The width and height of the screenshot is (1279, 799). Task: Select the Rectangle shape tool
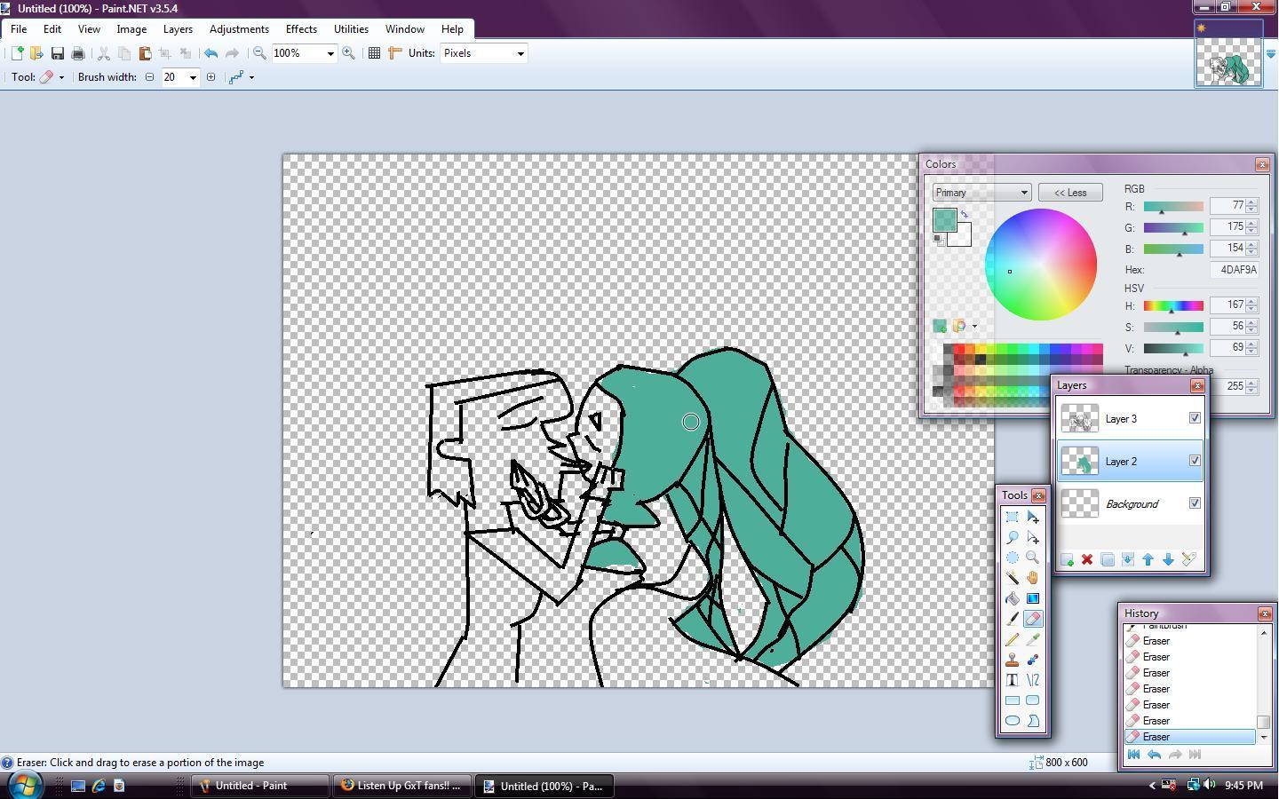tap(1013, 700)
